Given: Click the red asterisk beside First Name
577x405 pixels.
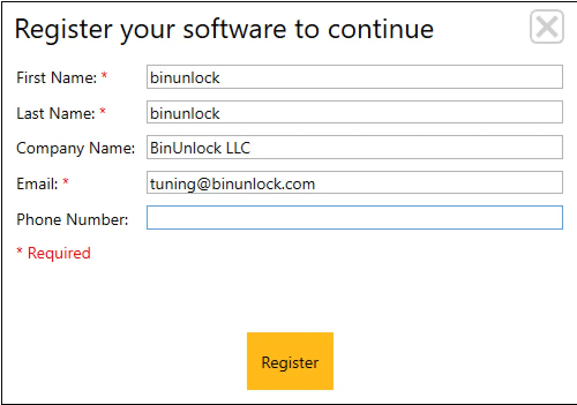Looking at the screenshot, I should pos(104,76).
